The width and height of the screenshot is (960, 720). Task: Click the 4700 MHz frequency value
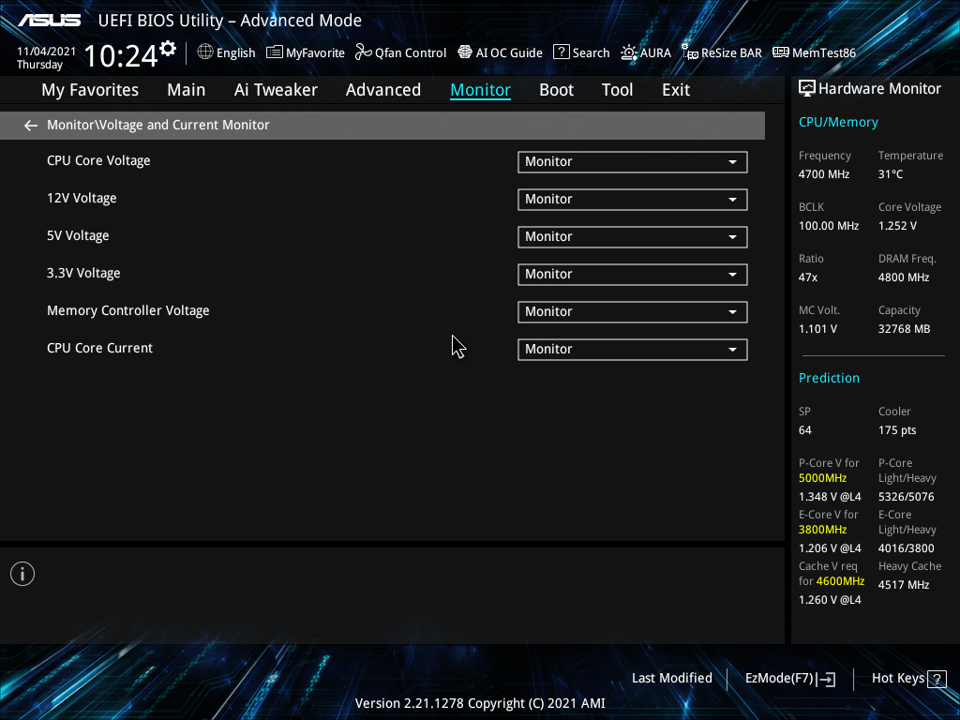click(824, 174)
